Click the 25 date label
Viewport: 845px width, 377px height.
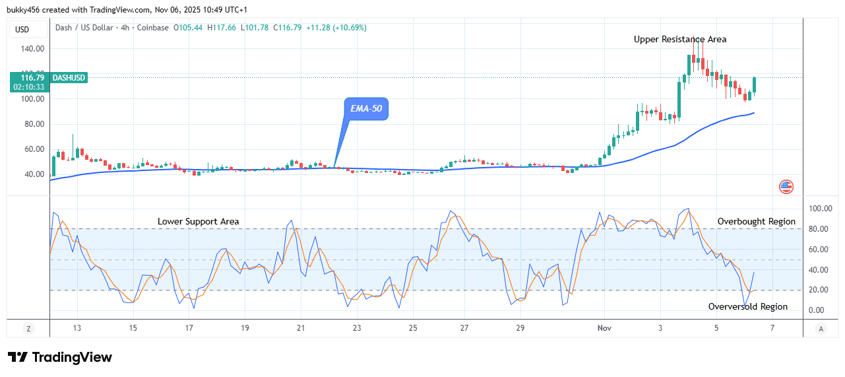(x=413, y=328)
